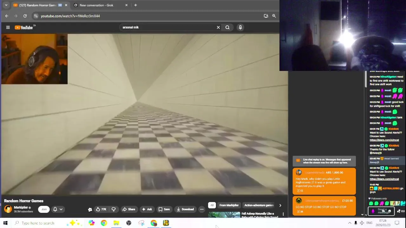Join the Markiplier channel membership
This screenshot has height=228, width=406.
(44, 209)
